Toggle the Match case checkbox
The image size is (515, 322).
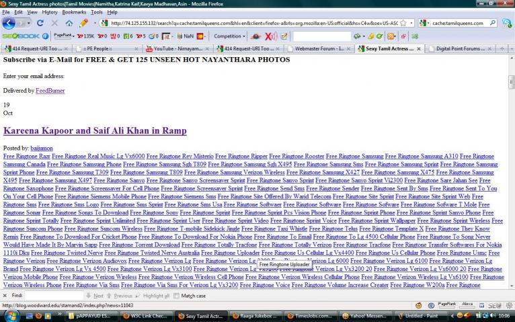[x=177, y=296]
